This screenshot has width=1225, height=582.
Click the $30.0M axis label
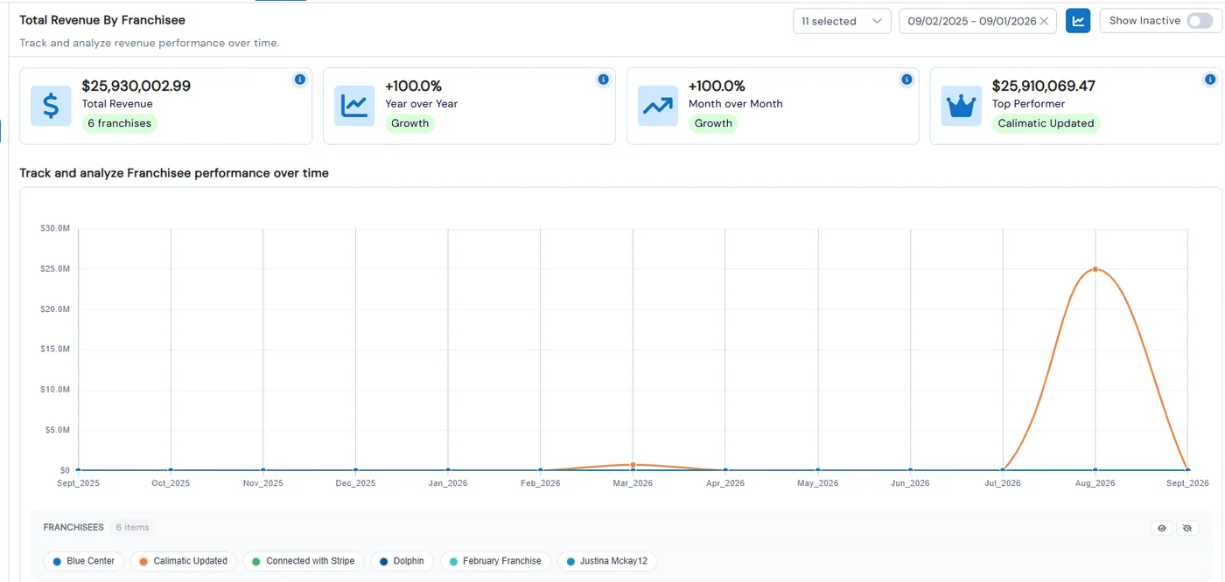(55, 228)
